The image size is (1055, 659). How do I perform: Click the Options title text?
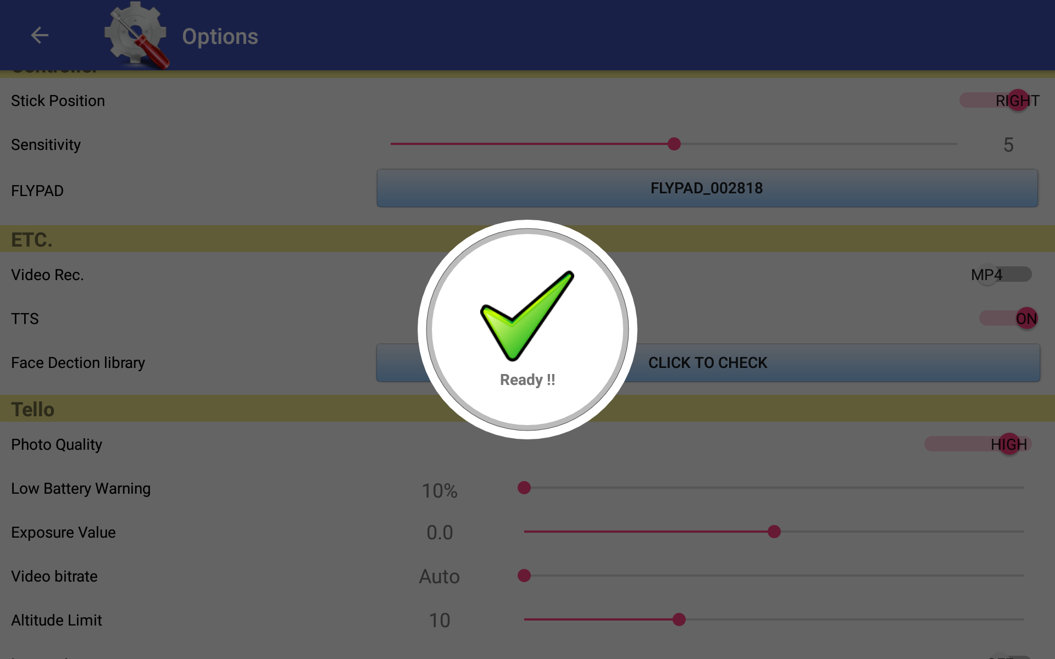[220, 36]
